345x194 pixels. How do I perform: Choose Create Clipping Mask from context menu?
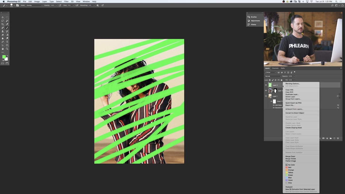tap(294, 128)
